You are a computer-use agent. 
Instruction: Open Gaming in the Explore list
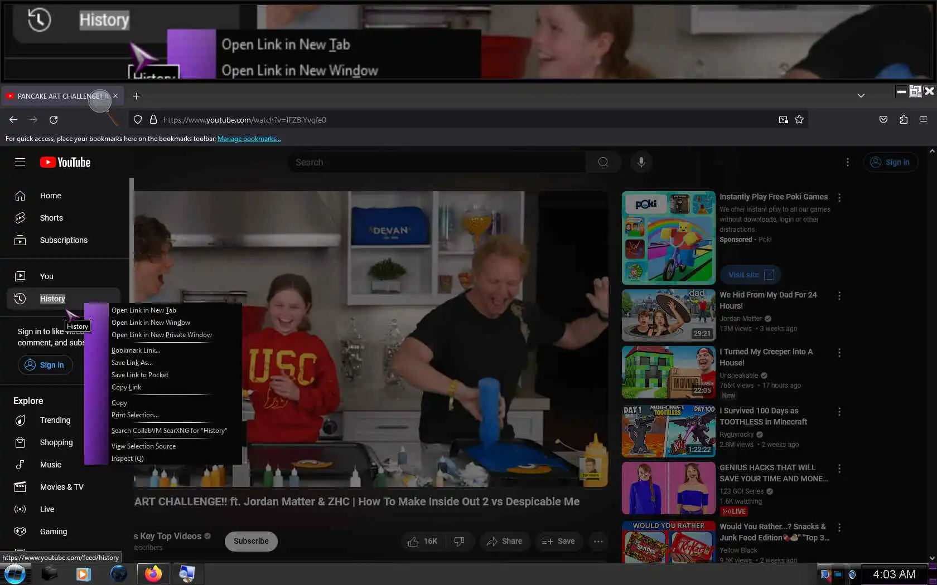click(64, 532)
